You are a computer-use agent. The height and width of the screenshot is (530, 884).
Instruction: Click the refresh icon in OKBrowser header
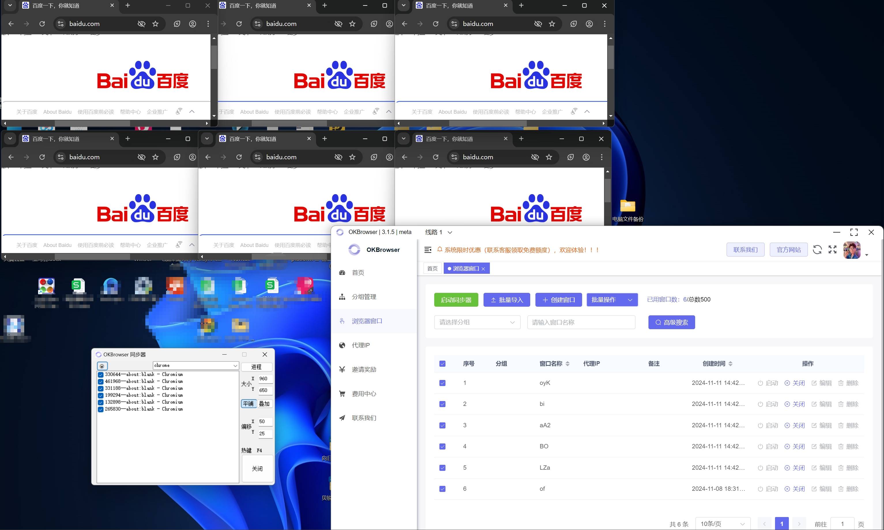click(x=817, y=249)
